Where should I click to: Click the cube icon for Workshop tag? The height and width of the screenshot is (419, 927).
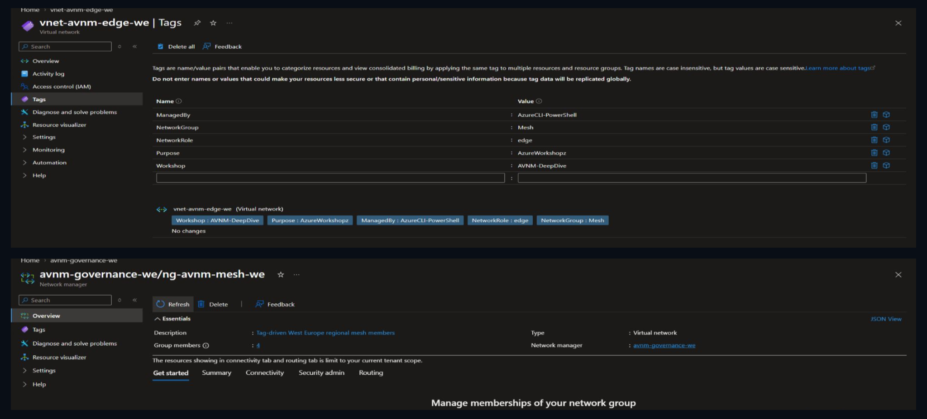[x=886, y=165]
